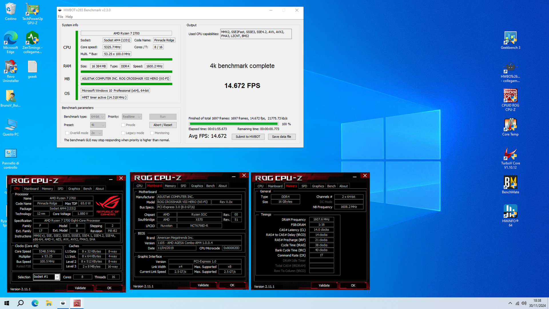Viewport: 549px width, 309px height.
Task: Launch HWiNFO 64 desktop icon
Action: point(510,216)
